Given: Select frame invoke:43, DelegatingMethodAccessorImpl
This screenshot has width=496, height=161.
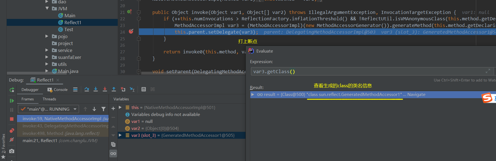Looking at the screenshot, I should click(x=63, y=126).
